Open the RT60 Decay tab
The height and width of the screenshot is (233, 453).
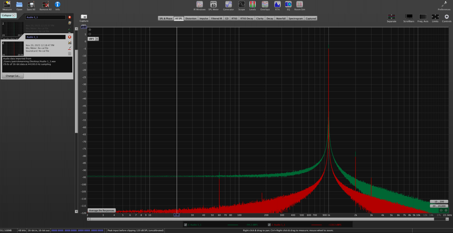pyautogui.click(x=247, y=18)
